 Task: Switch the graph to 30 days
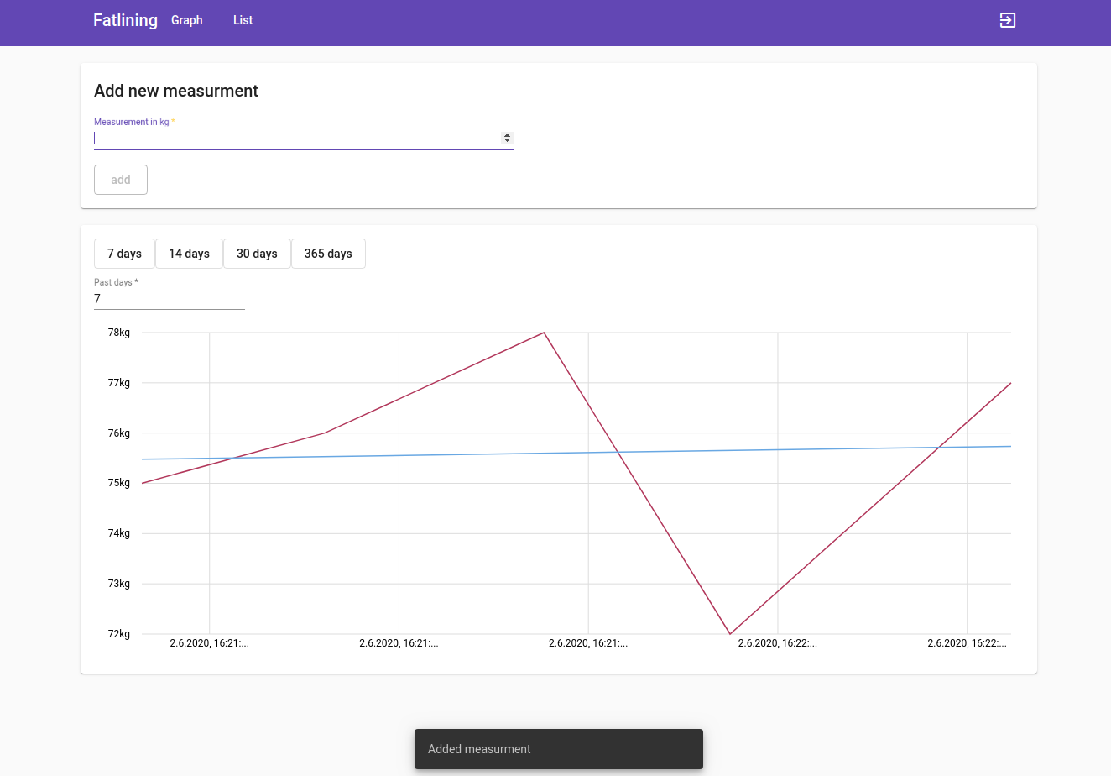[x=257, y=254]
